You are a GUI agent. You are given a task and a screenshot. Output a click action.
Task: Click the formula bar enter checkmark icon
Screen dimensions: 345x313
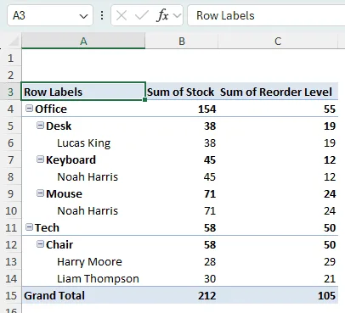pyautogui.click(x=141, y=16)
